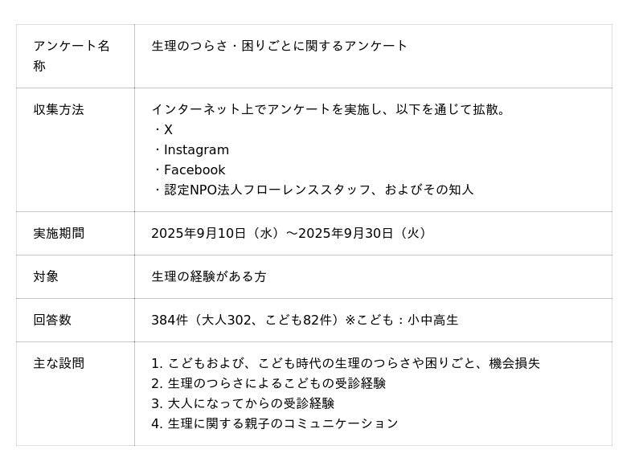Click the 対象 row label
Viewport: 643px width, 470px height.
(46, 277)
